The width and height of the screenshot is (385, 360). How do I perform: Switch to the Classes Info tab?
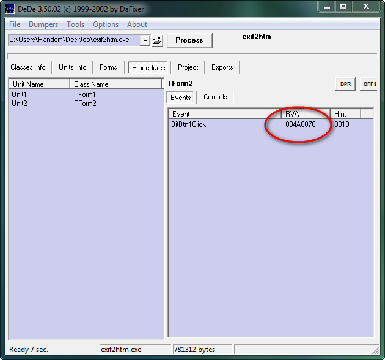click(x=28, y=67)
